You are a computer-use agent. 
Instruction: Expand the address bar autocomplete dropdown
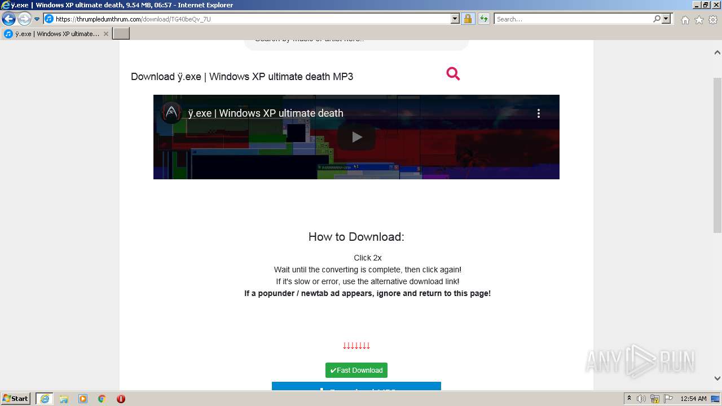pyautogui.click(x=455, y=19)
